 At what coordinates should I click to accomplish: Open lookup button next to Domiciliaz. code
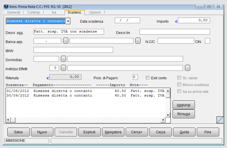(63, 59)
